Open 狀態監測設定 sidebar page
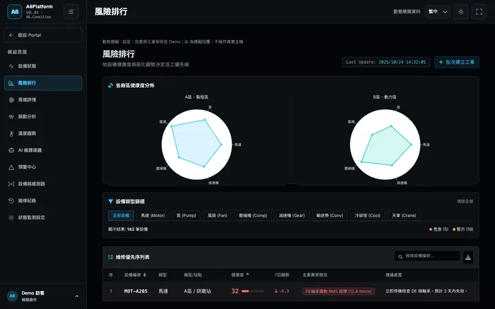The image size is (495, 309). pos(43,218)
